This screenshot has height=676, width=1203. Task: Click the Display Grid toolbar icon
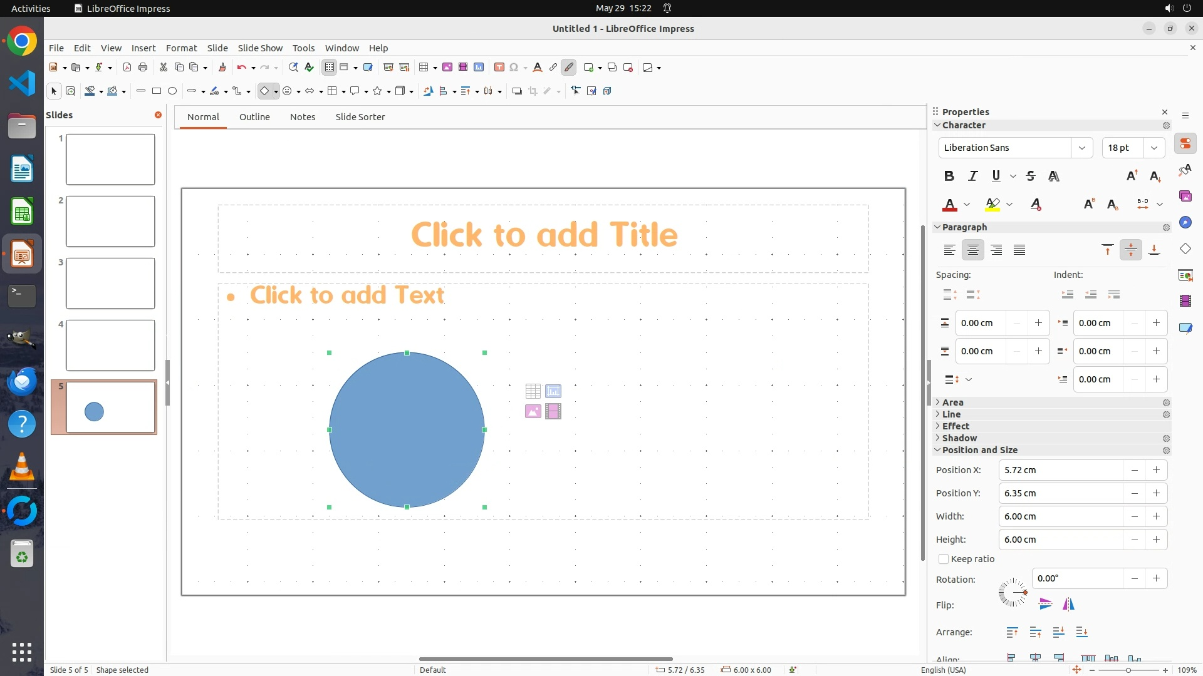pyautogui.click(x=330, y=68)
